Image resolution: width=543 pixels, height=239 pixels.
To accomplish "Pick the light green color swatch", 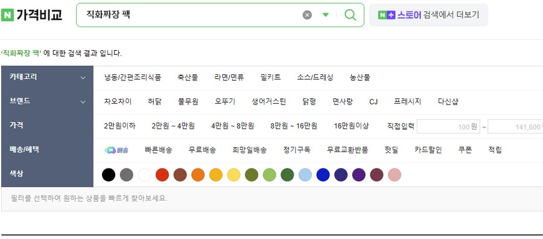I will click(x=270, y=174).
